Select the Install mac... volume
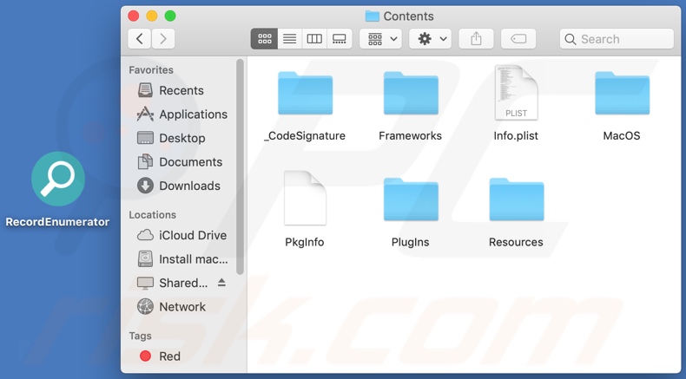 [182, 259]
